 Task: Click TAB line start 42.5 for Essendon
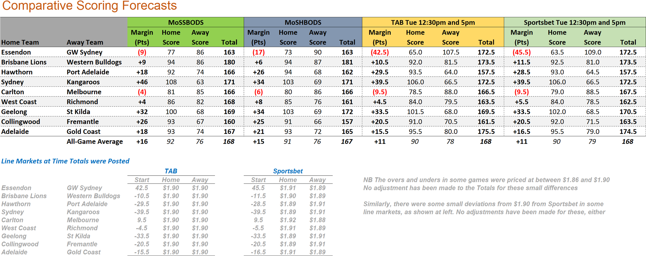coord(142,188)
